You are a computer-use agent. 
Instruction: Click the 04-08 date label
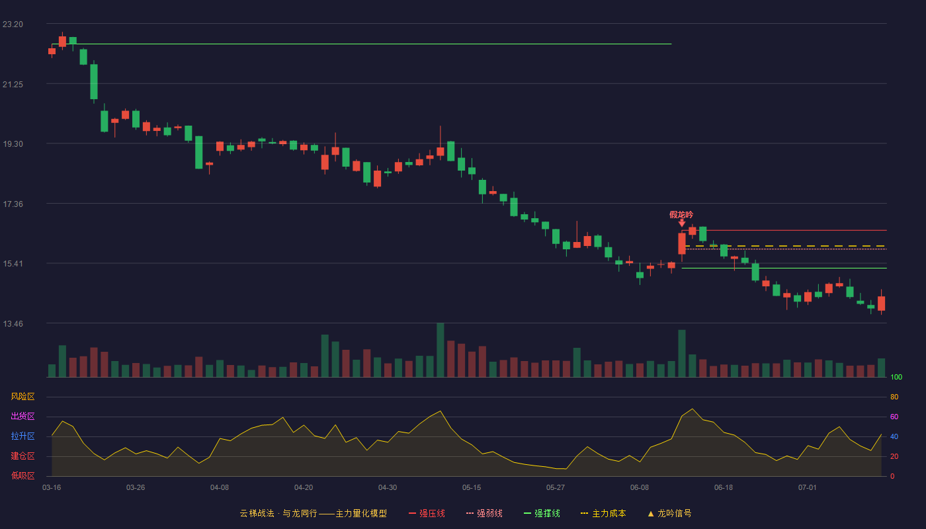220,487
